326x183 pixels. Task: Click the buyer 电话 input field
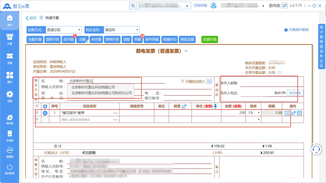(187, 93)
